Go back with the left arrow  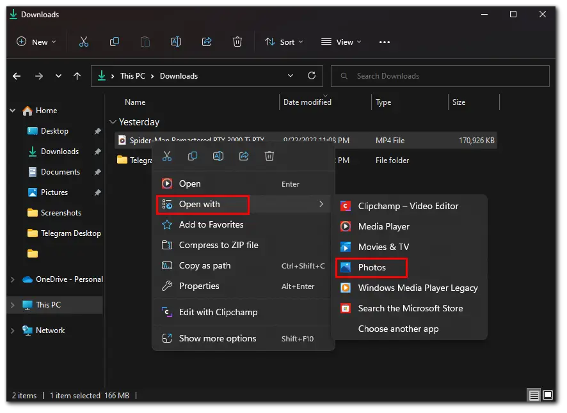pos(17,76)
